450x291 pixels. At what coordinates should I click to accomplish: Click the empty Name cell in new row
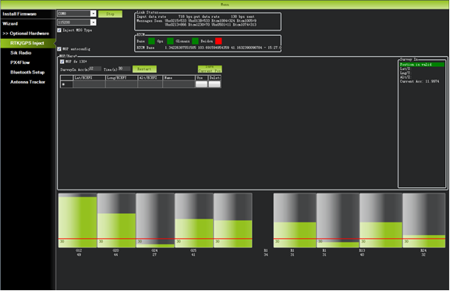point(179,84)
